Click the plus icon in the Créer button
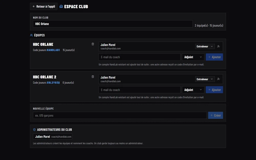Screen dimensions: 256x160 (212, 115)
